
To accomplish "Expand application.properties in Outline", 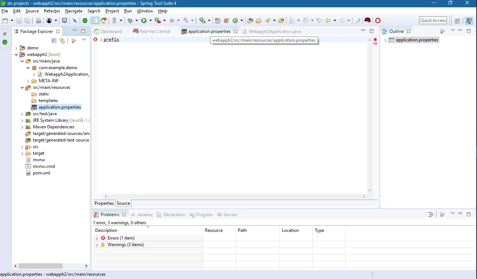I will [x=385, y=40].
